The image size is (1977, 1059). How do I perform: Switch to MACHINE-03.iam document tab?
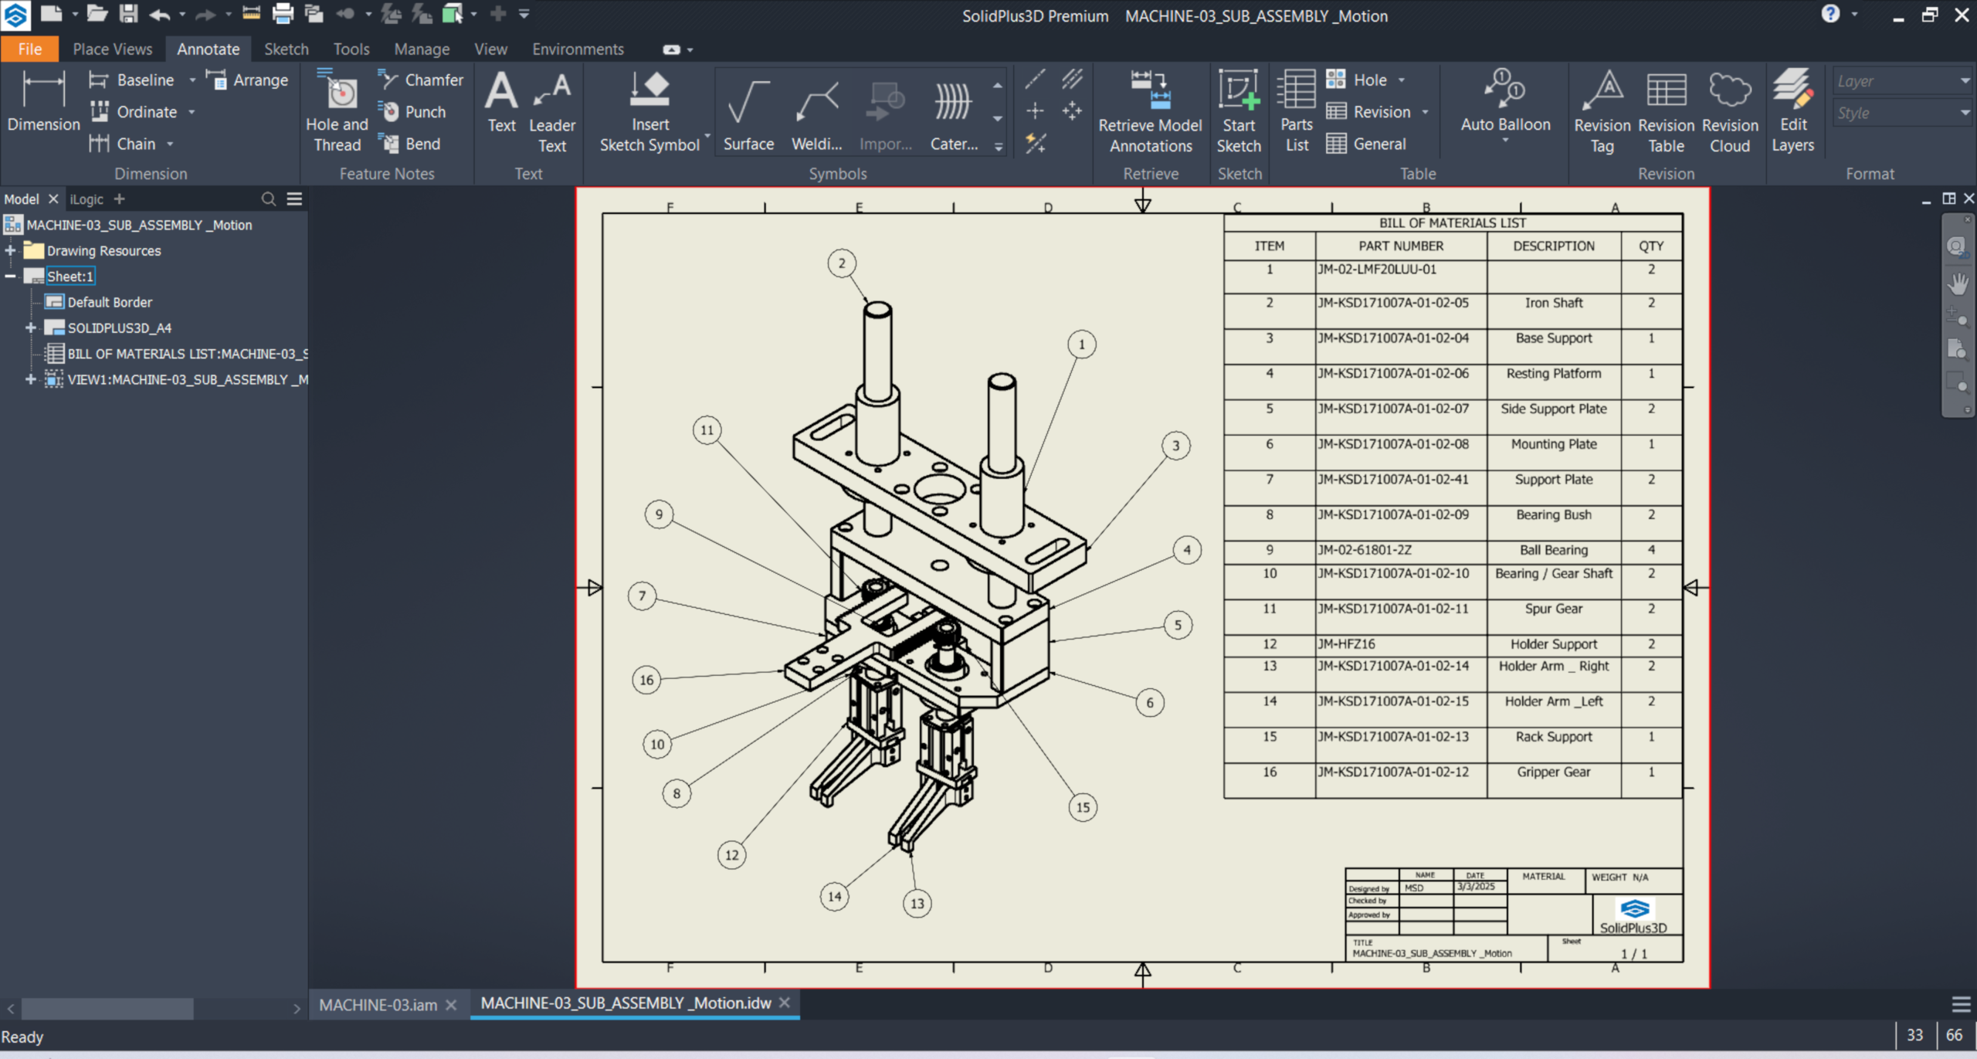point(378,1004)
